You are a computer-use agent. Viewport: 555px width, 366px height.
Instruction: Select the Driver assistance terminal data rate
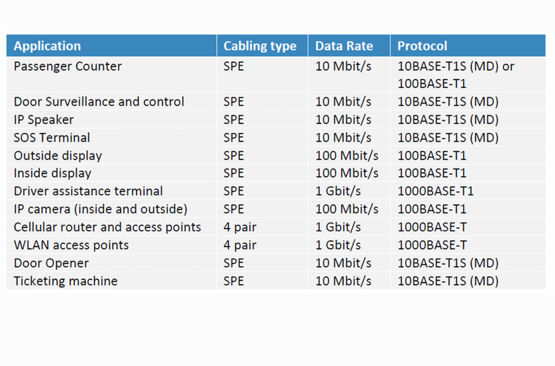[338, 191]
